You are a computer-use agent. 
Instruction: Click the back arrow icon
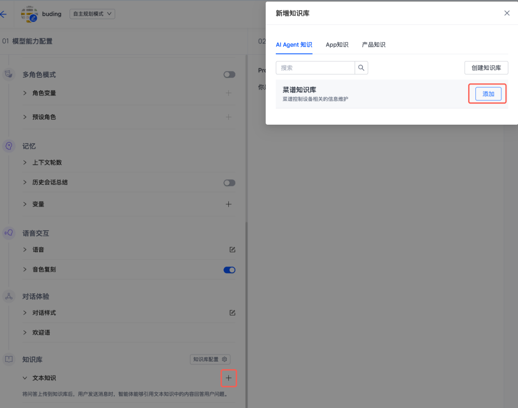3,14
